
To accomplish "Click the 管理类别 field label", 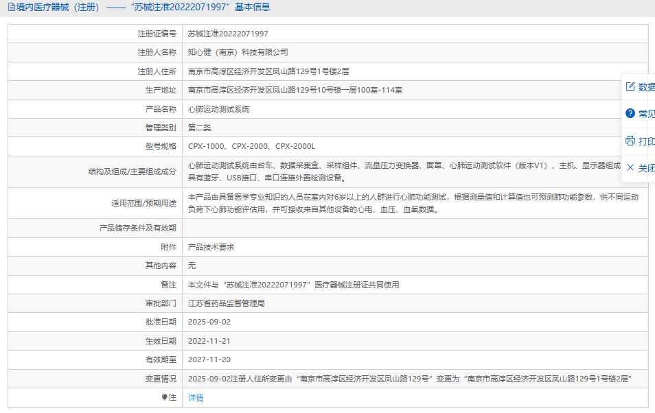I will click(x=161, y=128).
